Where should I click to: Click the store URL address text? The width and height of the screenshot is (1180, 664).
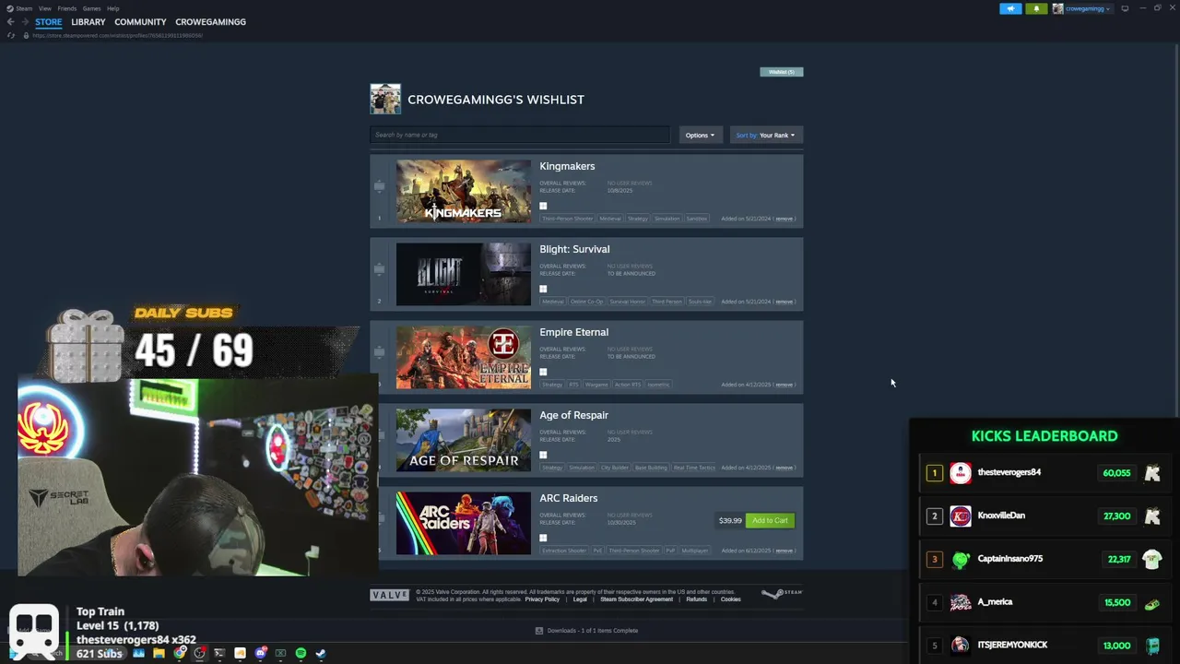click(x=117, y=35)
